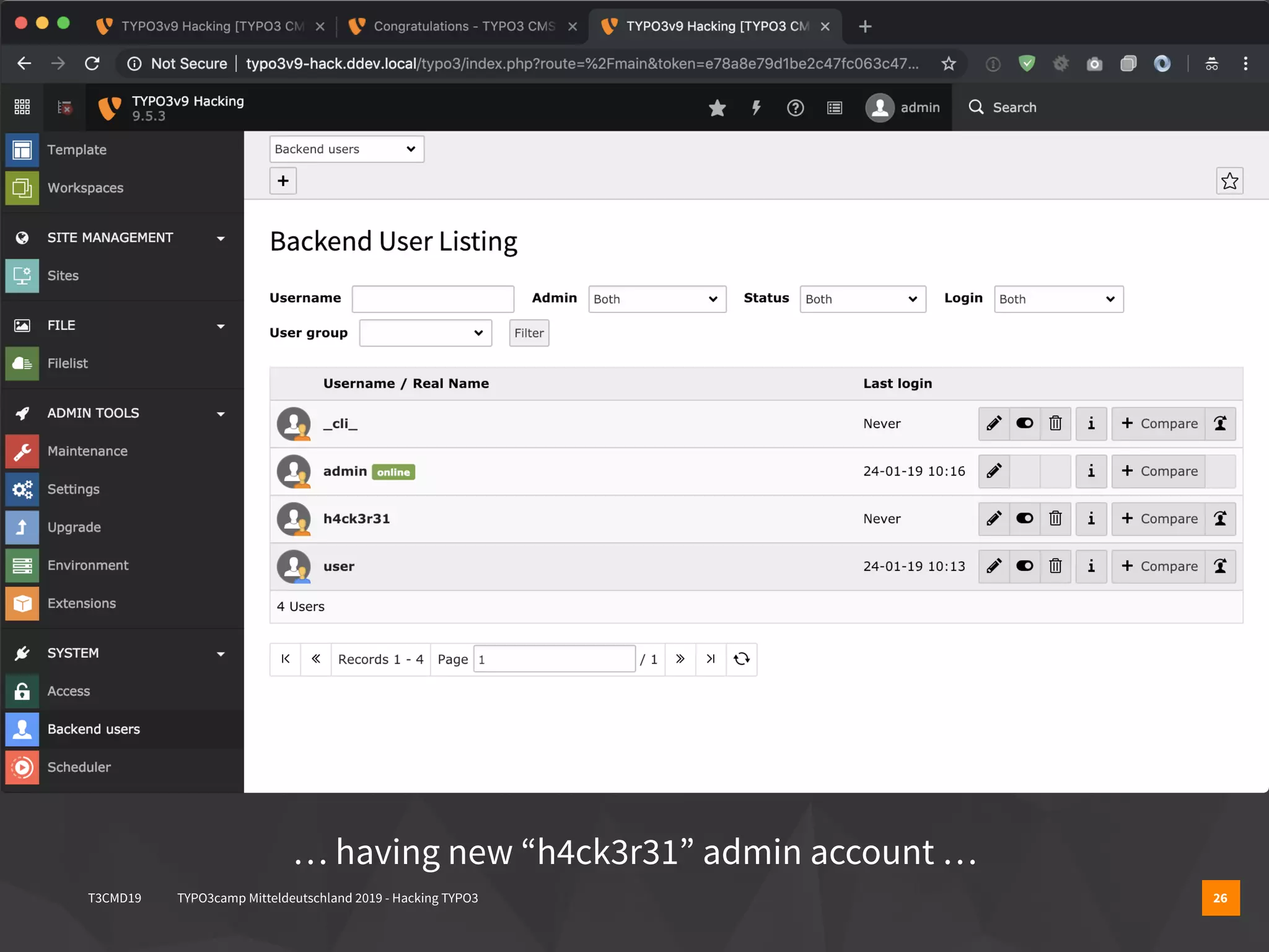Viewport: 1269px width, 952px height.
Task: Show info for the _cli_ user
Action: (x=1091, y=424)
